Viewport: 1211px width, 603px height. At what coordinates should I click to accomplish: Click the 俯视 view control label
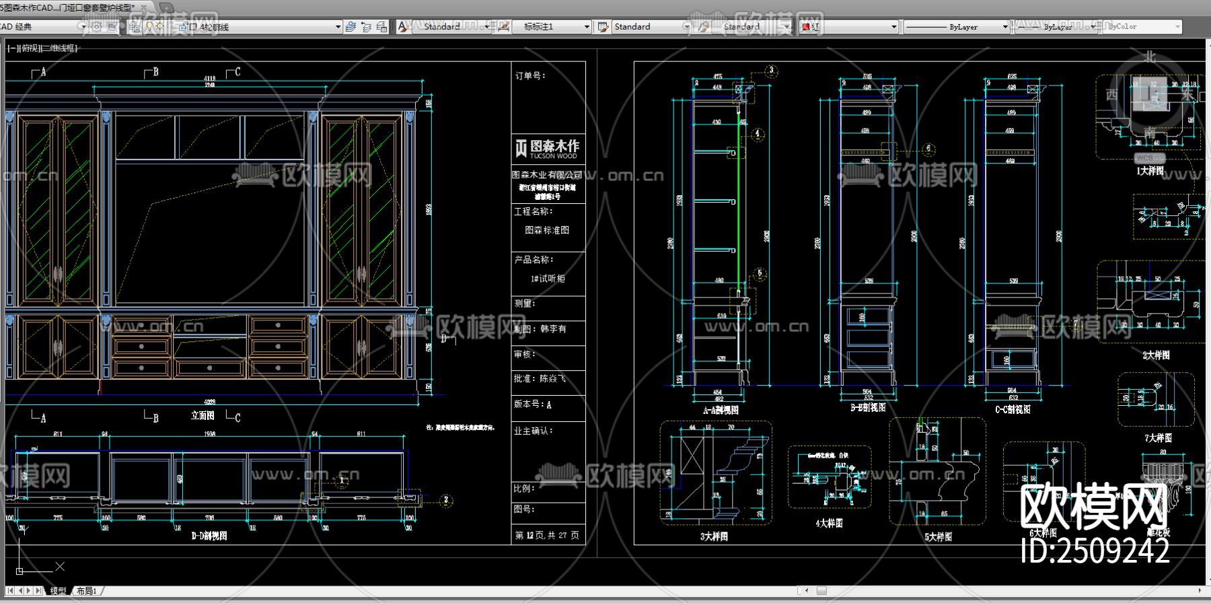click(x=30, y=48)
